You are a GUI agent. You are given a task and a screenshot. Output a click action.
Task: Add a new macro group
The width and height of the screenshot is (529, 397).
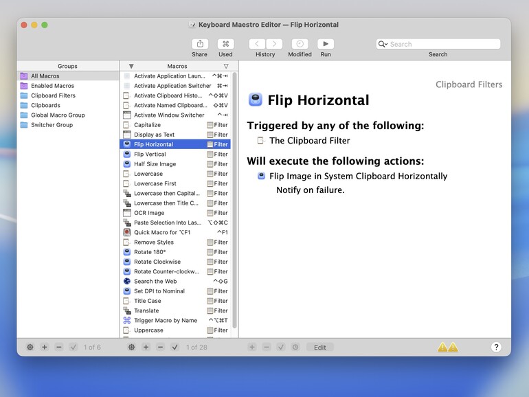point(45,347)
